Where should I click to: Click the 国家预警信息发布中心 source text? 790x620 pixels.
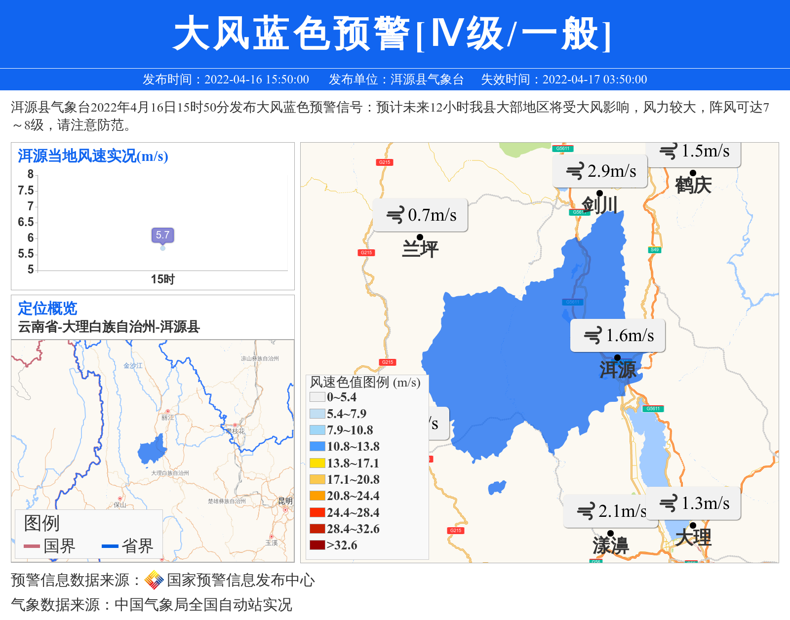pos(240,580)
